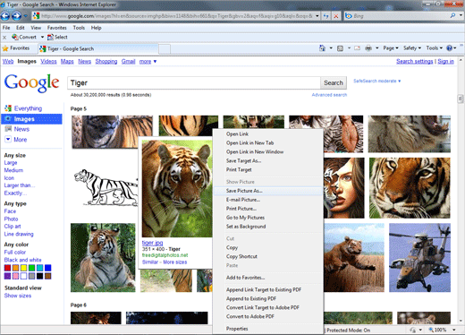Open the Home button dropdown arrow

click(331, 48)
